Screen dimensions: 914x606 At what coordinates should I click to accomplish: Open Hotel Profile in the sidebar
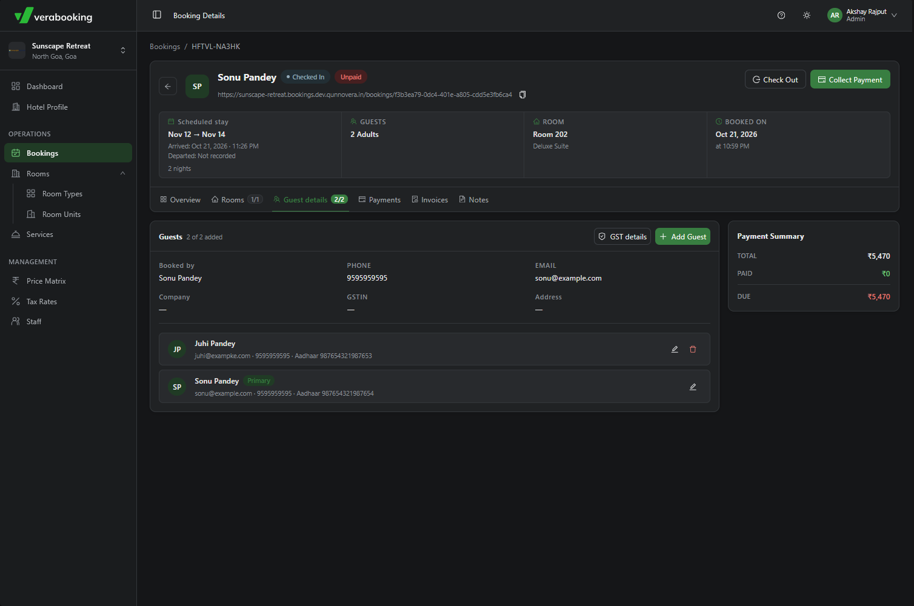[x=68, y=107]
